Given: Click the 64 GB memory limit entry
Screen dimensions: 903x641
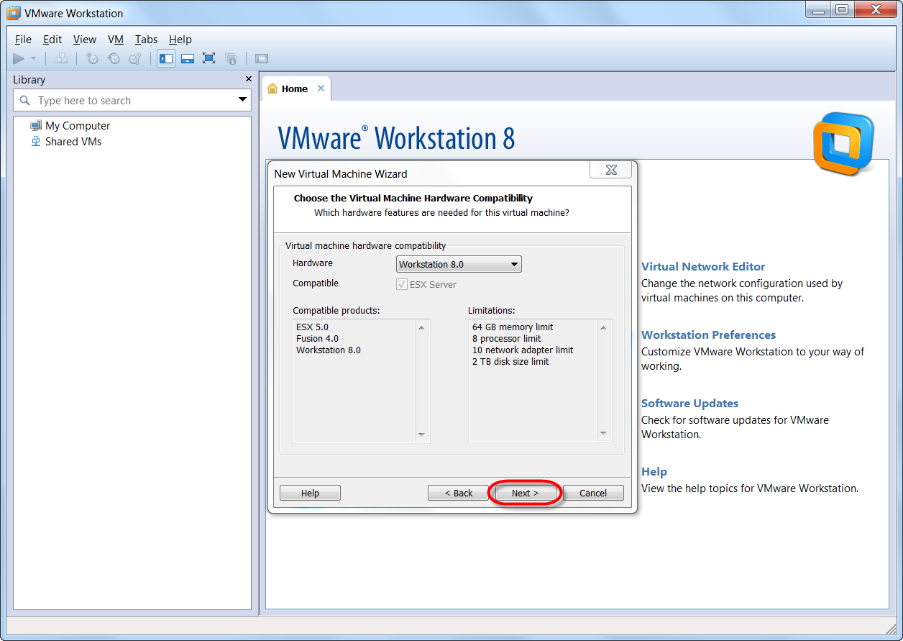Looking at the screenshot, I should tap(513, 327).
